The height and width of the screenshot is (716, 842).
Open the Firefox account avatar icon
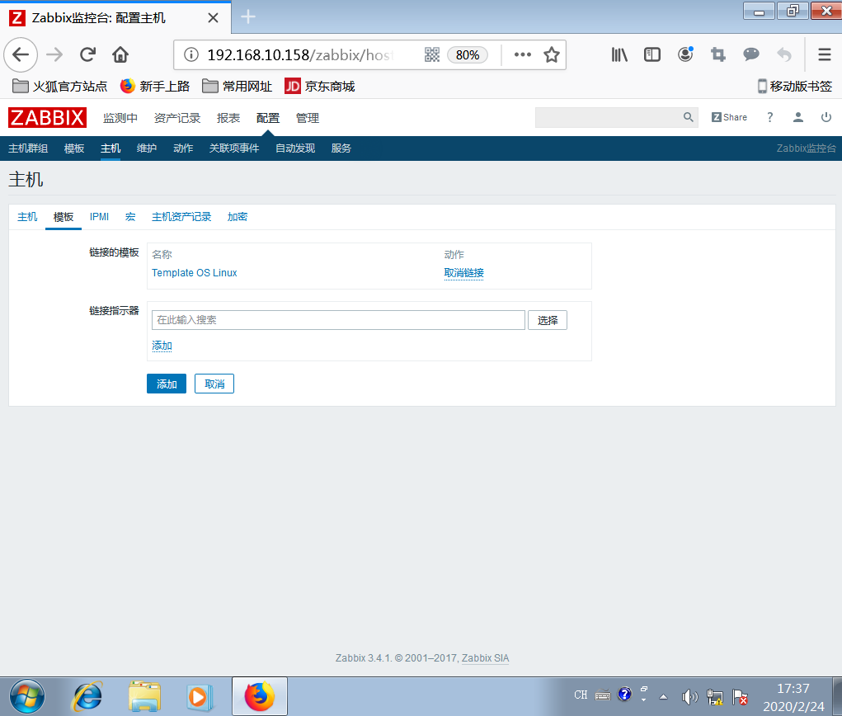(685, 54)
